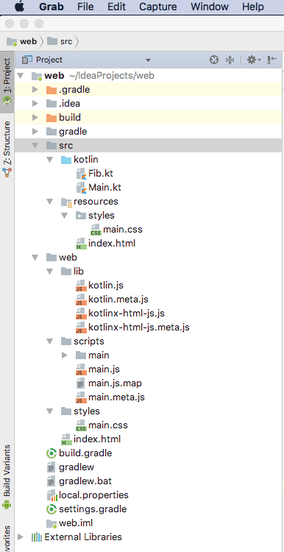Click the orange .gradle folder icon

52,90
